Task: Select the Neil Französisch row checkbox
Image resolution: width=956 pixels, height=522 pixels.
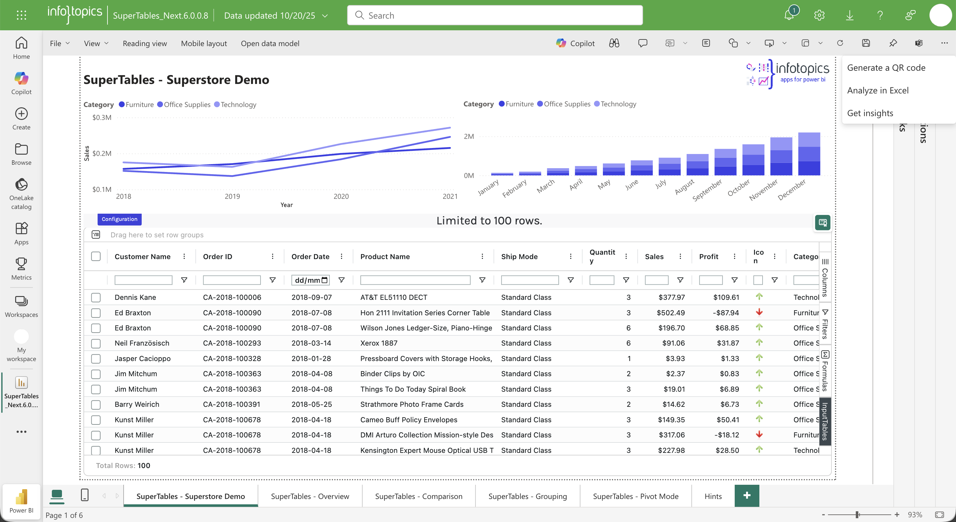Action: pyautogui.click(x=96, y=343)
